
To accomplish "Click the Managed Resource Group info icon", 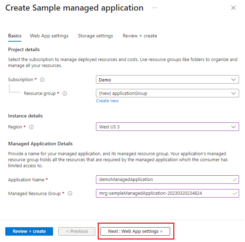I will point(70,193).
